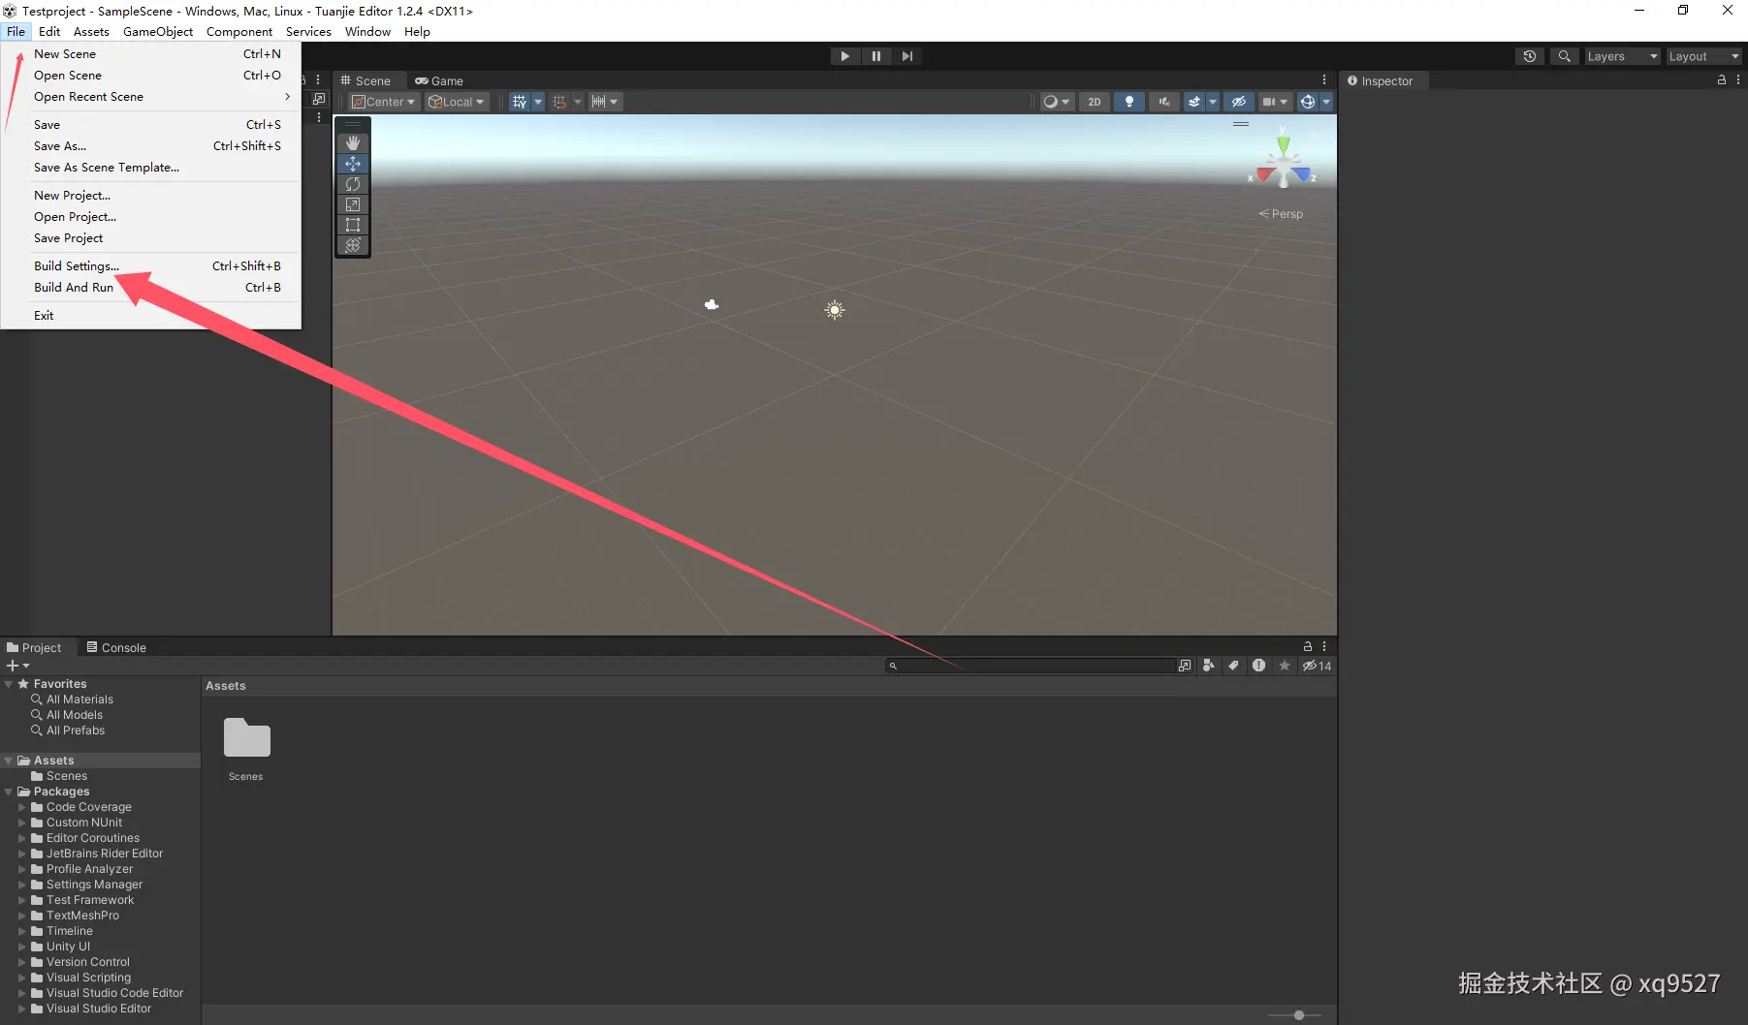The image size is (1748, 1025).
Task: Open the global search magnifier button
Action: pos(1564,56)
